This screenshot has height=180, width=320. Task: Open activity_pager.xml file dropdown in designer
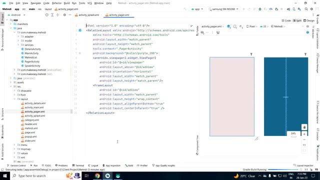click(212, 26)
